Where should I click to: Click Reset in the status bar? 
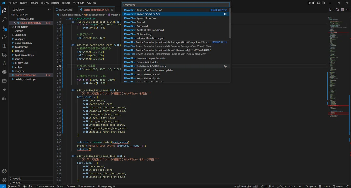(70, 186)
